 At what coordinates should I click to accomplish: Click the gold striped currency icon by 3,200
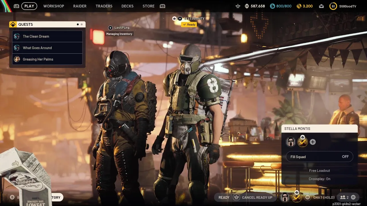click(299, 6)
